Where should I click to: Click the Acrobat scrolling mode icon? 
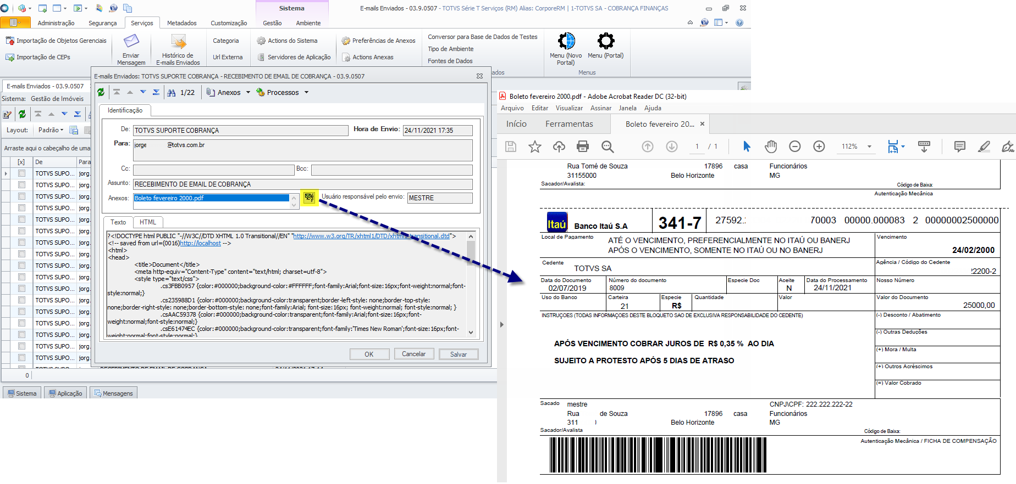924,147
